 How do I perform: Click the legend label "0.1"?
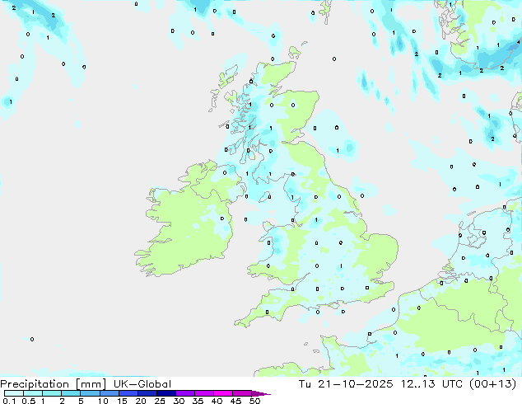coord(9,401)
